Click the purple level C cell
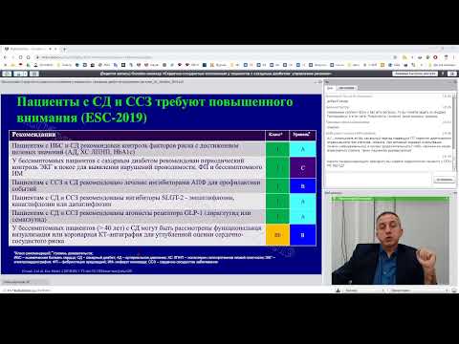459x344 pixels. (303, 167)
